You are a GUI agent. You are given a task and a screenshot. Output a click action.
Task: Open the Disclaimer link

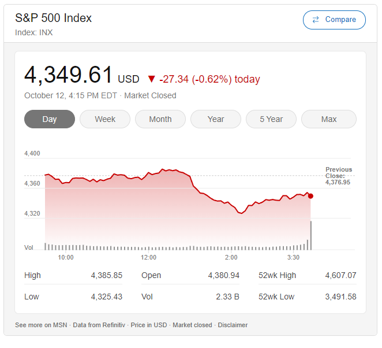tap(232, 325)
